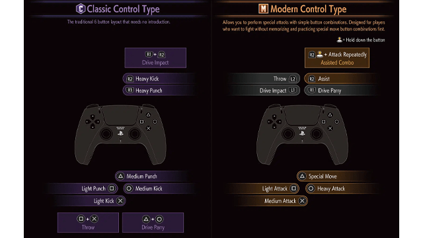
Task: Click the square icon beside Light Punch
Action: click(x=112, y=188)
